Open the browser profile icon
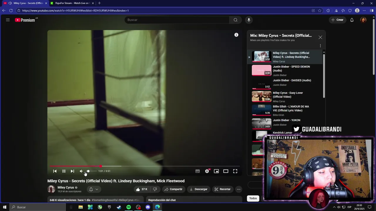The height and width of the screenshot is (211, 376). tap(357, 11)
